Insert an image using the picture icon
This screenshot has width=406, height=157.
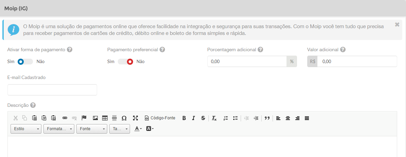pyautogui.click(x=95, y=118)
